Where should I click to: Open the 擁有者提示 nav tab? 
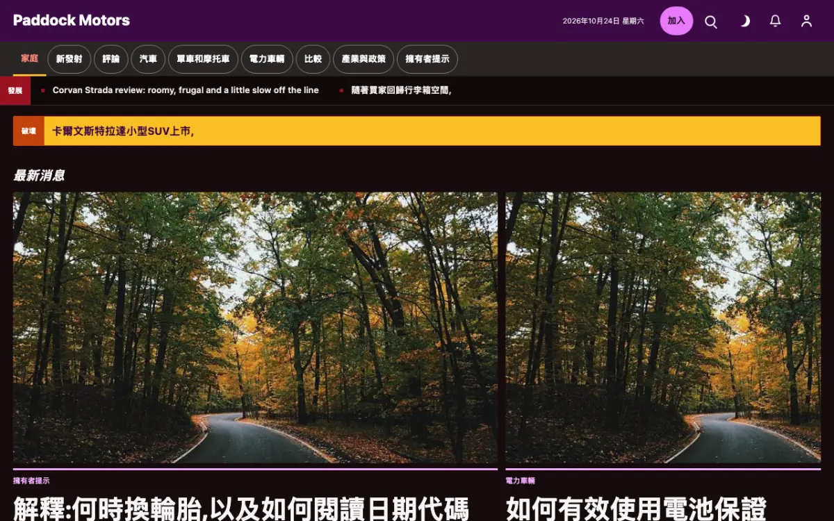tap(427, 59)
